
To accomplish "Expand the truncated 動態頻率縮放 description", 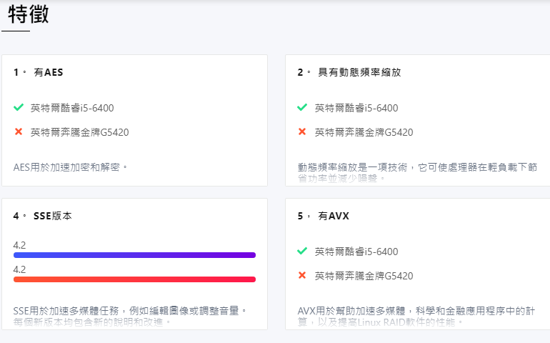I will tap(417, 171).
